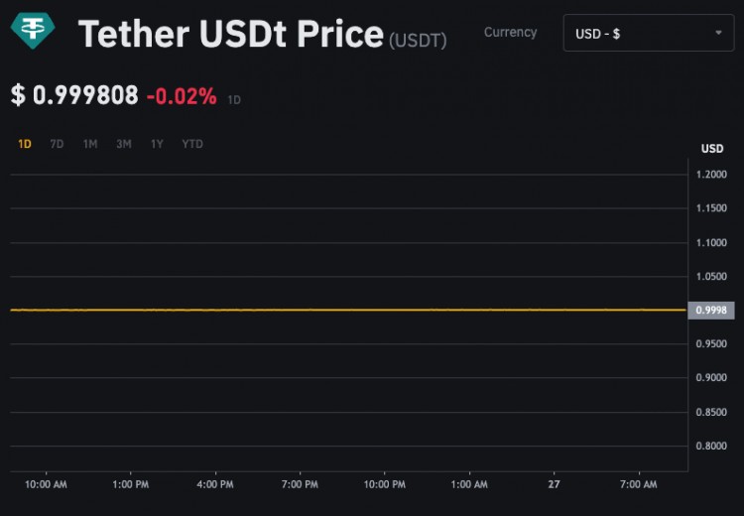Click the 0.8000 y-axis label
The height and width of the screenshot is (516, 744).
click(x=711, y=446)
